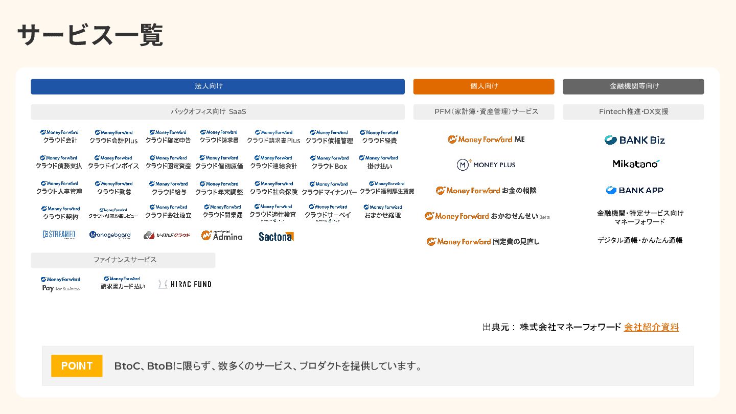The width and height of the screenshot is (736, 414).
Task: Click the Admina logo
Action: [222, 235]
